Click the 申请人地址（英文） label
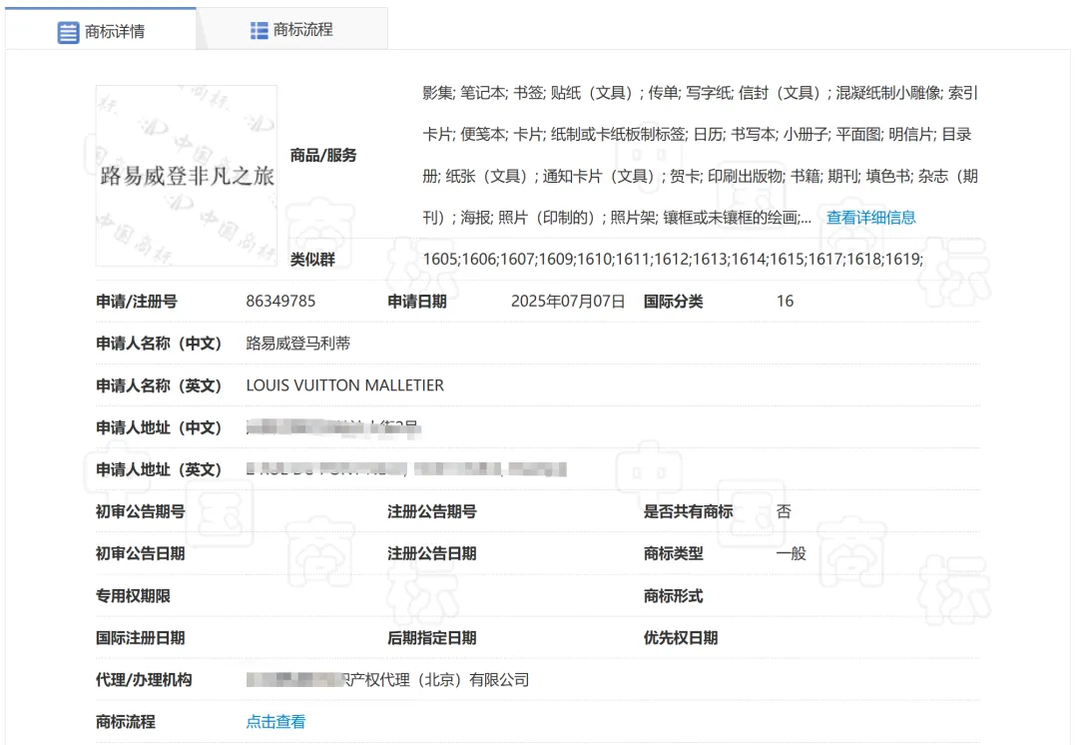The width and height of the screenshot is (1078, 745). click(x=158, y=469)
